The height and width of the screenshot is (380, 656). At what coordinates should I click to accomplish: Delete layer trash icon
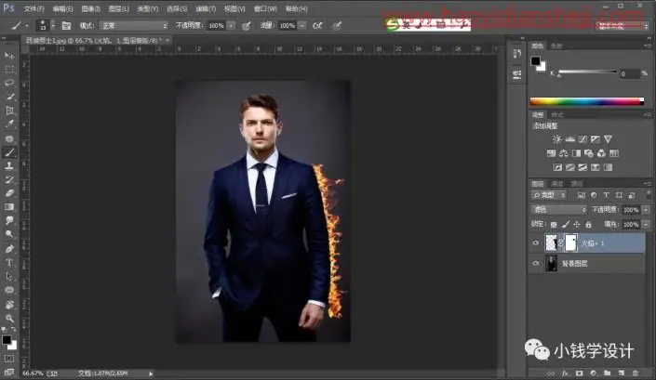coord(636,373)
